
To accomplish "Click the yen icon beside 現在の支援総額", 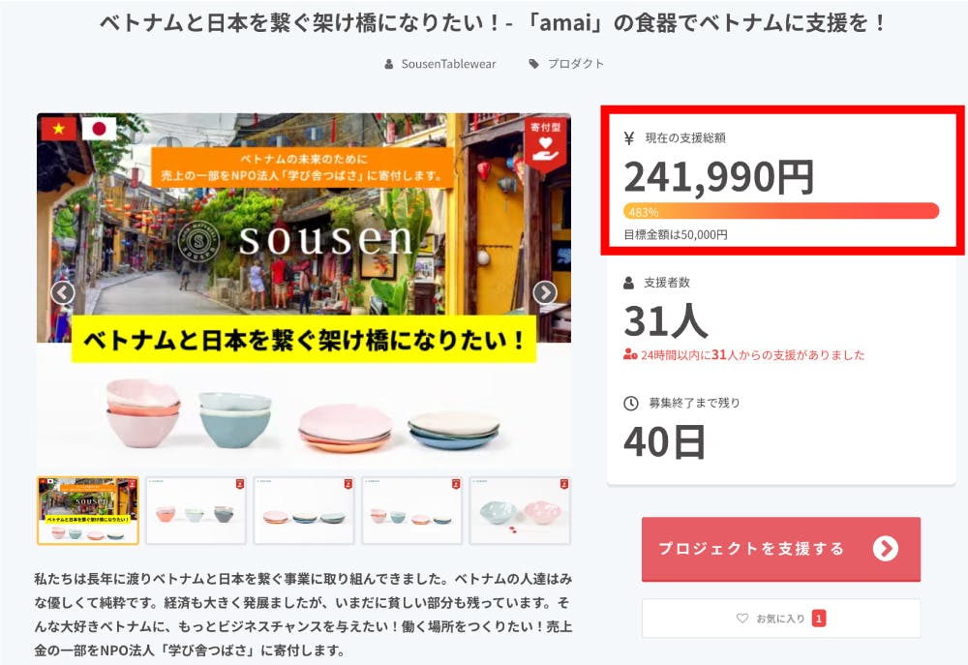I will click(x=630, y=138).
